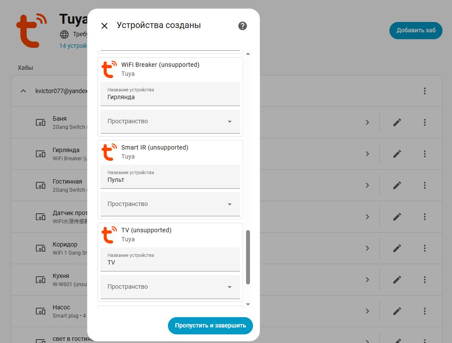
Task: Expand Пространство dropdown for Пульт device
Action: 170,204
